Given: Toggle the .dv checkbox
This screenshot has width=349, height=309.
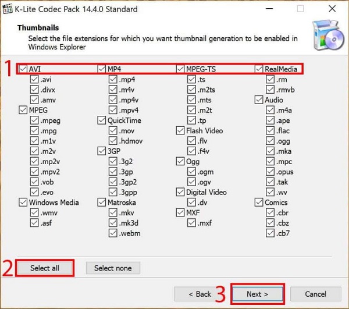Looking at the screenshot, I should point(191,202).
